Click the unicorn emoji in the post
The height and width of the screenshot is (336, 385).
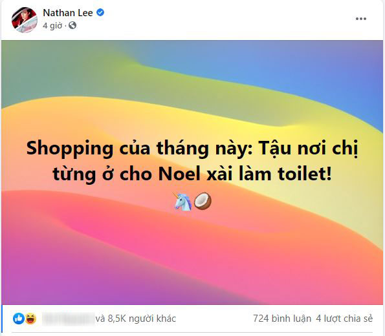pyautogui.click(x=183, y=202)
